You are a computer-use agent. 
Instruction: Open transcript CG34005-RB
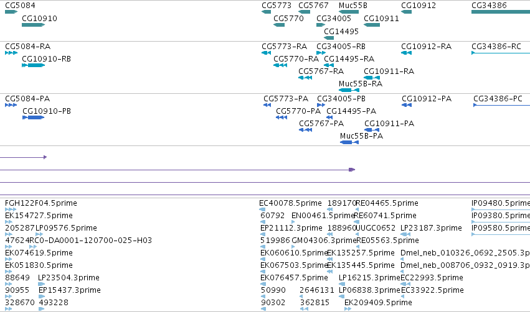tap(341, 47)
